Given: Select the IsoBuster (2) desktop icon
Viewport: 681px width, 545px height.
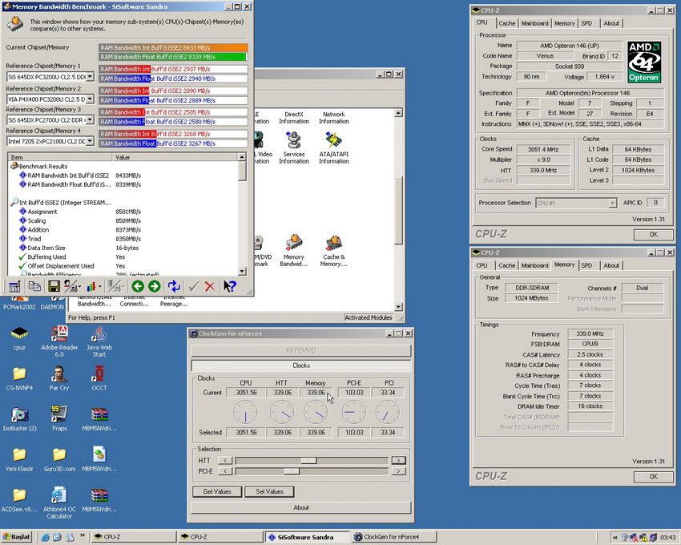Looking at the screenshot, I should (19, 419).
